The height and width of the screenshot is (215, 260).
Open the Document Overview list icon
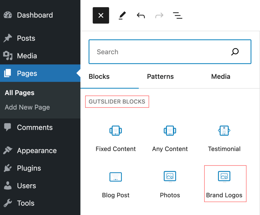click(x=177, y=16)
